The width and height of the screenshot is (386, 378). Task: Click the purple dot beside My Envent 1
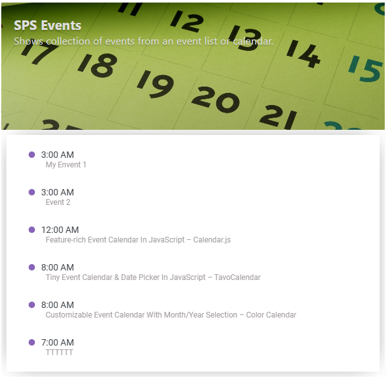coord(32,155)
